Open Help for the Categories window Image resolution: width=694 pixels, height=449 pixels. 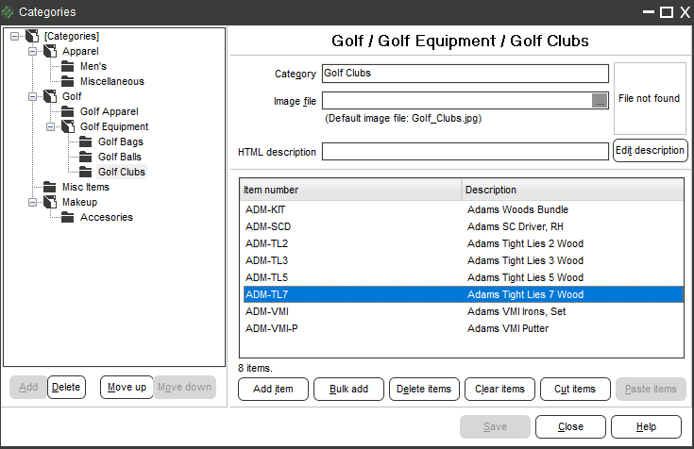646,427
